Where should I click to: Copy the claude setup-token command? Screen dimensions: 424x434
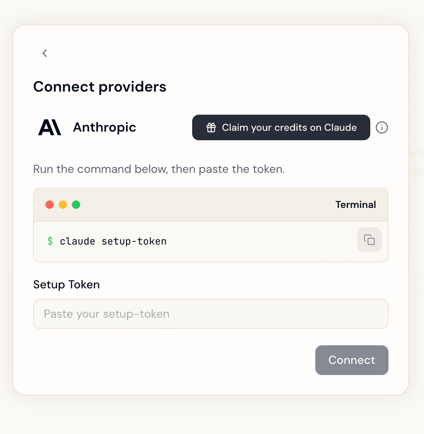[x=369, y=240]
